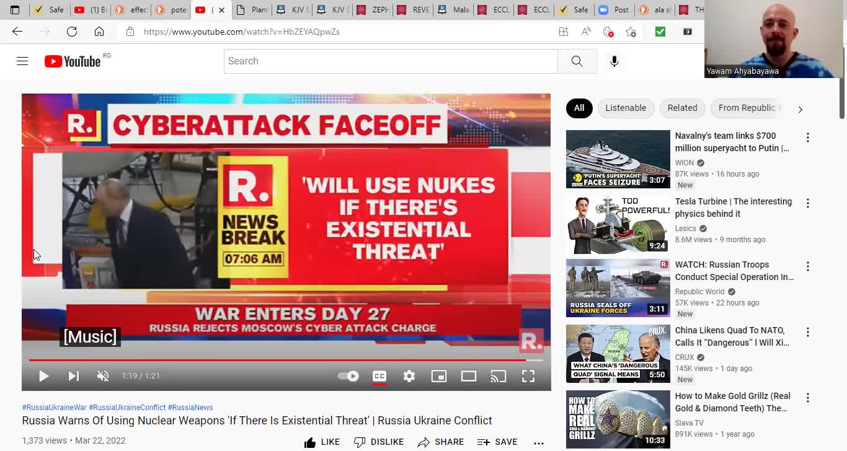Open tab actions menu icon
The height and width of the screenshot is (451, 847).
pyautogui.click(x=15, y=10)
